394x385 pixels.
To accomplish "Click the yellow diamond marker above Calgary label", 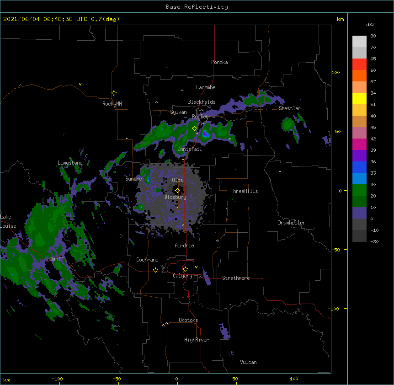I will 185,269.
